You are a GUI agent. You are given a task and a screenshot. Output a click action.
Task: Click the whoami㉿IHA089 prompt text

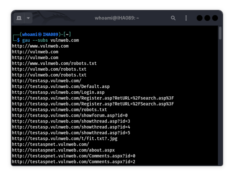[x=40, y=35]
